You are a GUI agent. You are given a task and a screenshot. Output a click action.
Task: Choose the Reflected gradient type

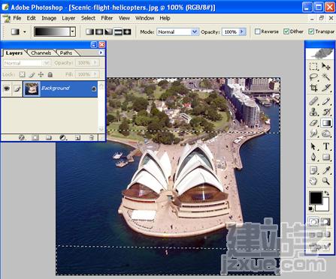coord(118,31)
